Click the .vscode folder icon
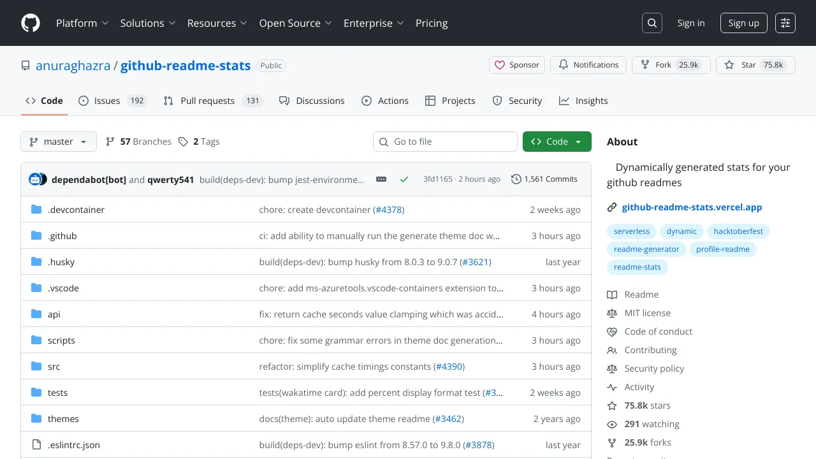Viewport: 816px width, 459px height. (36, 288)
